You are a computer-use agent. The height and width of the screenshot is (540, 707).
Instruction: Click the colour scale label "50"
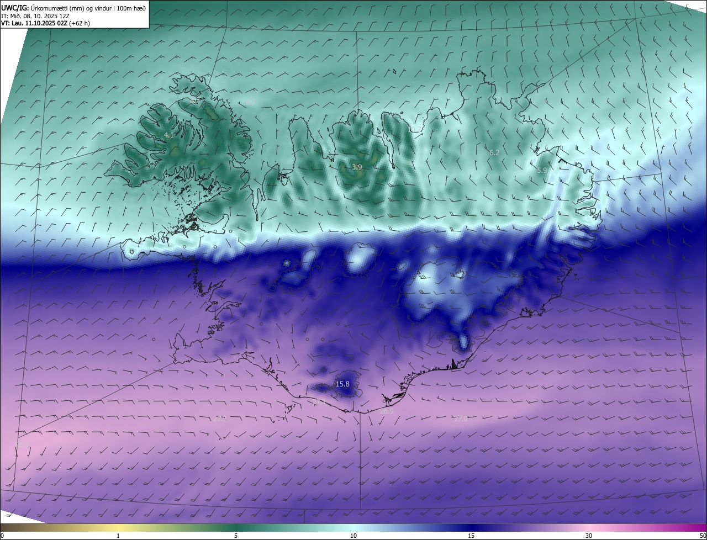tap(703, 536)
